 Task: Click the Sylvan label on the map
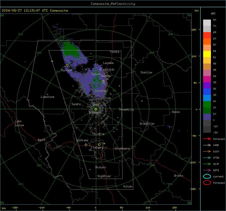pos(96,74)
